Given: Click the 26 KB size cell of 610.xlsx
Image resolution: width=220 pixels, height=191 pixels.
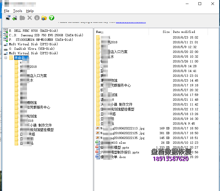Looking at the screenshot, I should click(x=165, y=143).
